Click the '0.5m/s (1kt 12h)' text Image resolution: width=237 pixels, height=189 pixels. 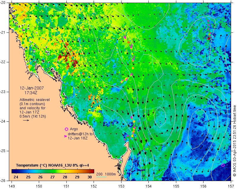(33, 116)
